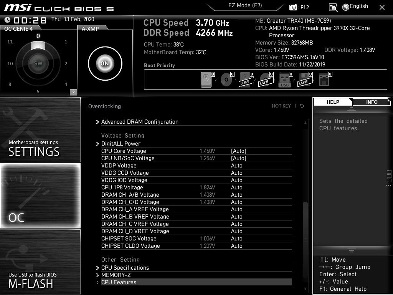
Task: Select the VDDP Voltage Auto field
Action: pyautogui.click(x=236, y=166)
